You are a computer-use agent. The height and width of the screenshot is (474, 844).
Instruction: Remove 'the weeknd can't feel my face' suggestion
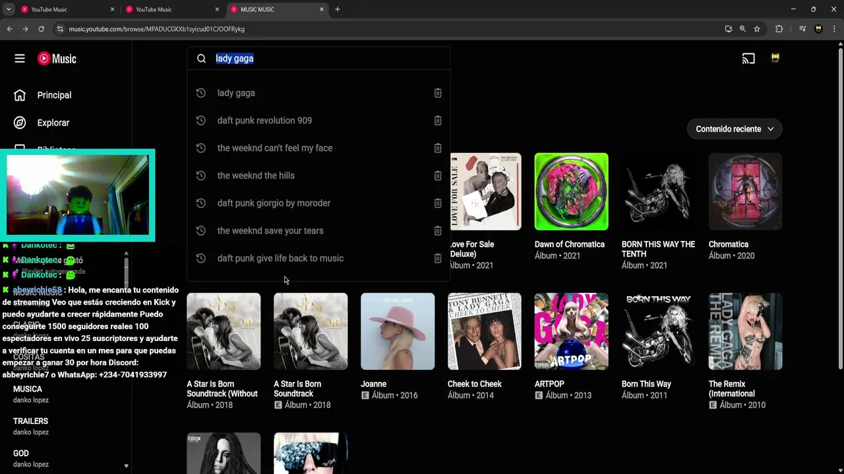point(438,148)
